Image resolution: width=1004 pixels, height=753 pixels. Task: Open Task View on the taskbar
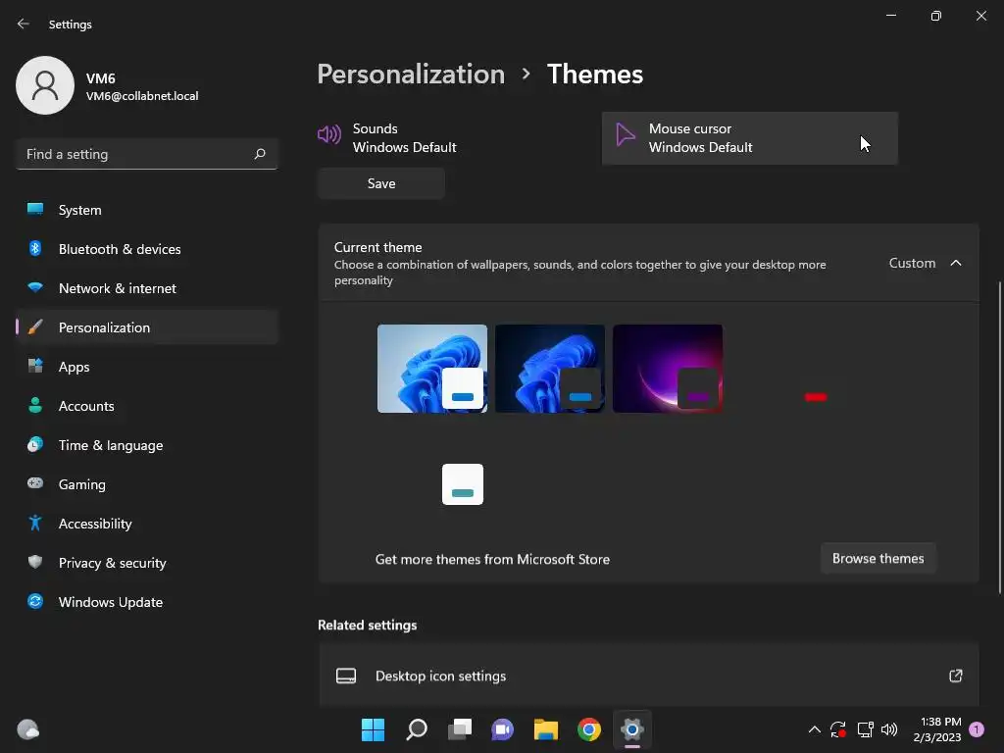coord(460,729)
